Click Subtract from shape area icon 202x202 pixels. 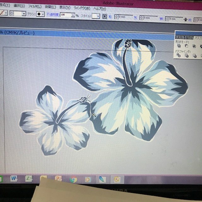[186, 46]
